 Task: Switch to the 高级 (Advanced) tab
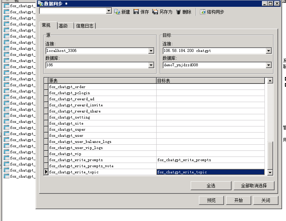coord(63,26)
